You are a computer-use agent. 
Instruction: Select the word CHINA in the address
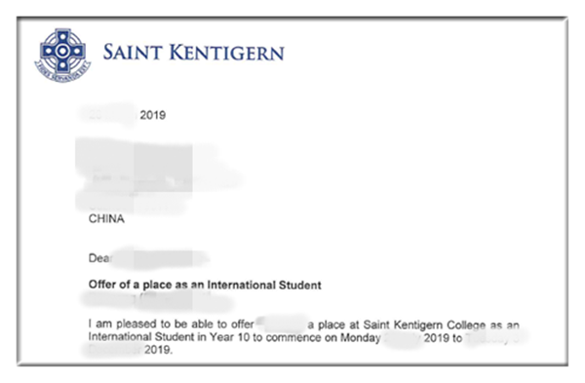pos(106,218)
